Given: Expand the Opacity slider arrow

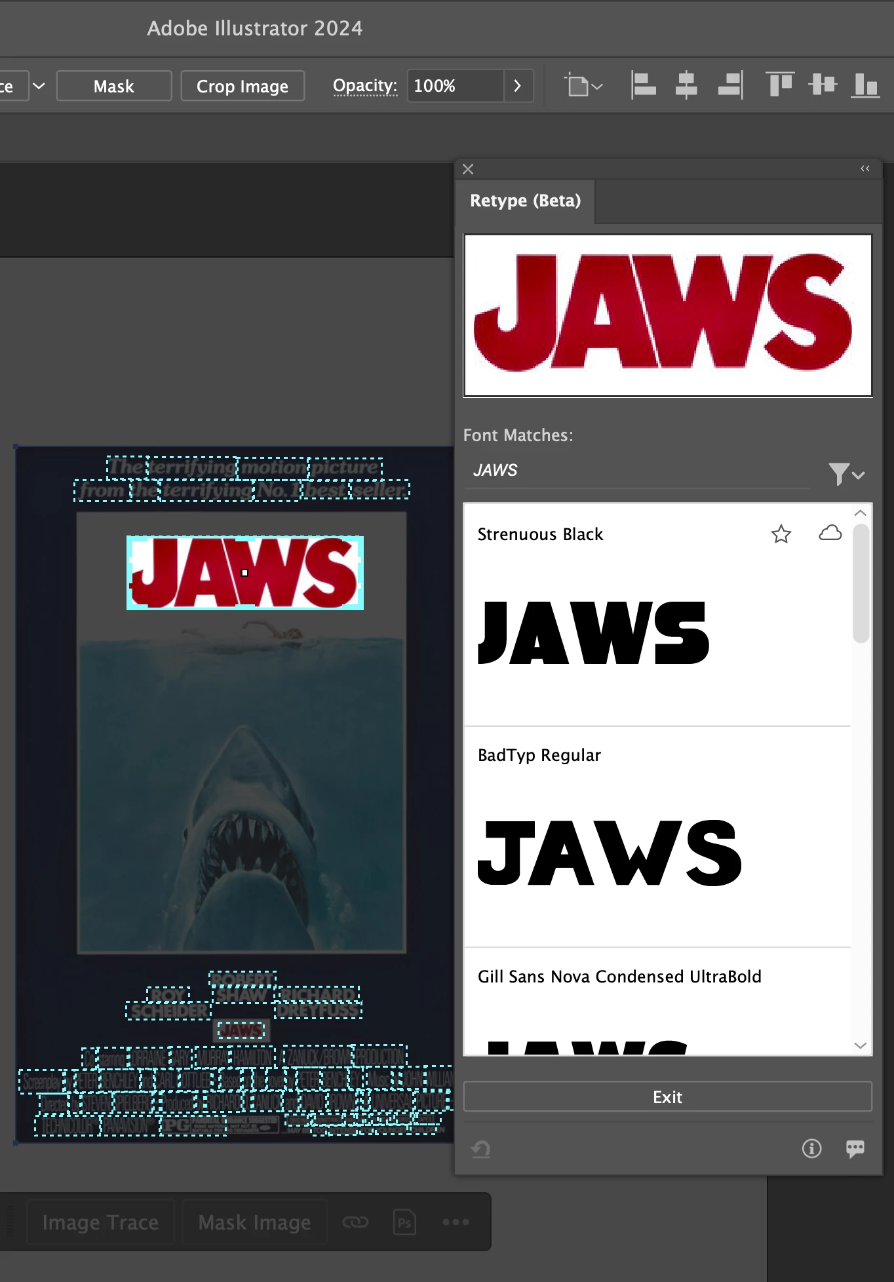Looking at the screenshot, I should pyautogui.click(x=518, y=86).
